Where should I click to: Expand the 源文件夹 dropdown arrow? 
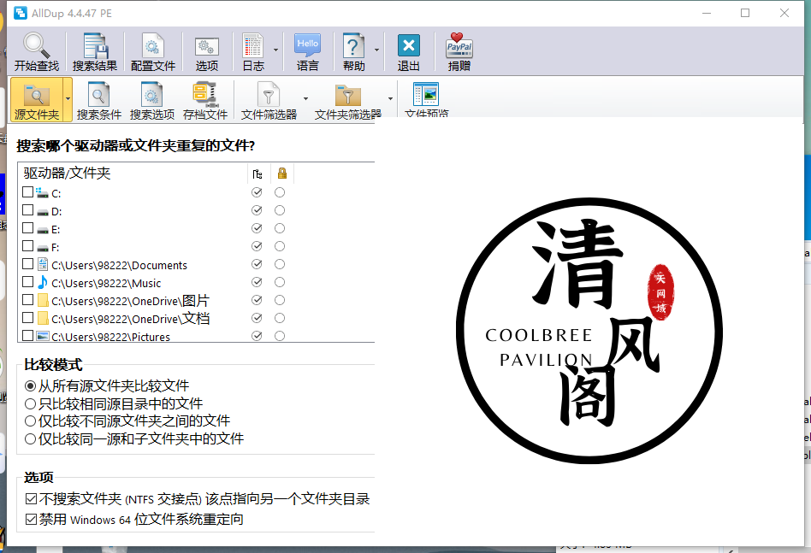pyautogui.click(x=68, y=98)
